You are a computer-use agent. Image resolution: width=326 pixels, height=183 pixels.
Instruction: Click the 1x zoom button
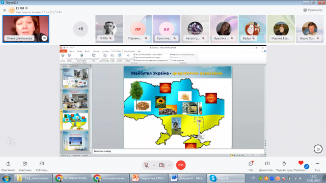318,149
